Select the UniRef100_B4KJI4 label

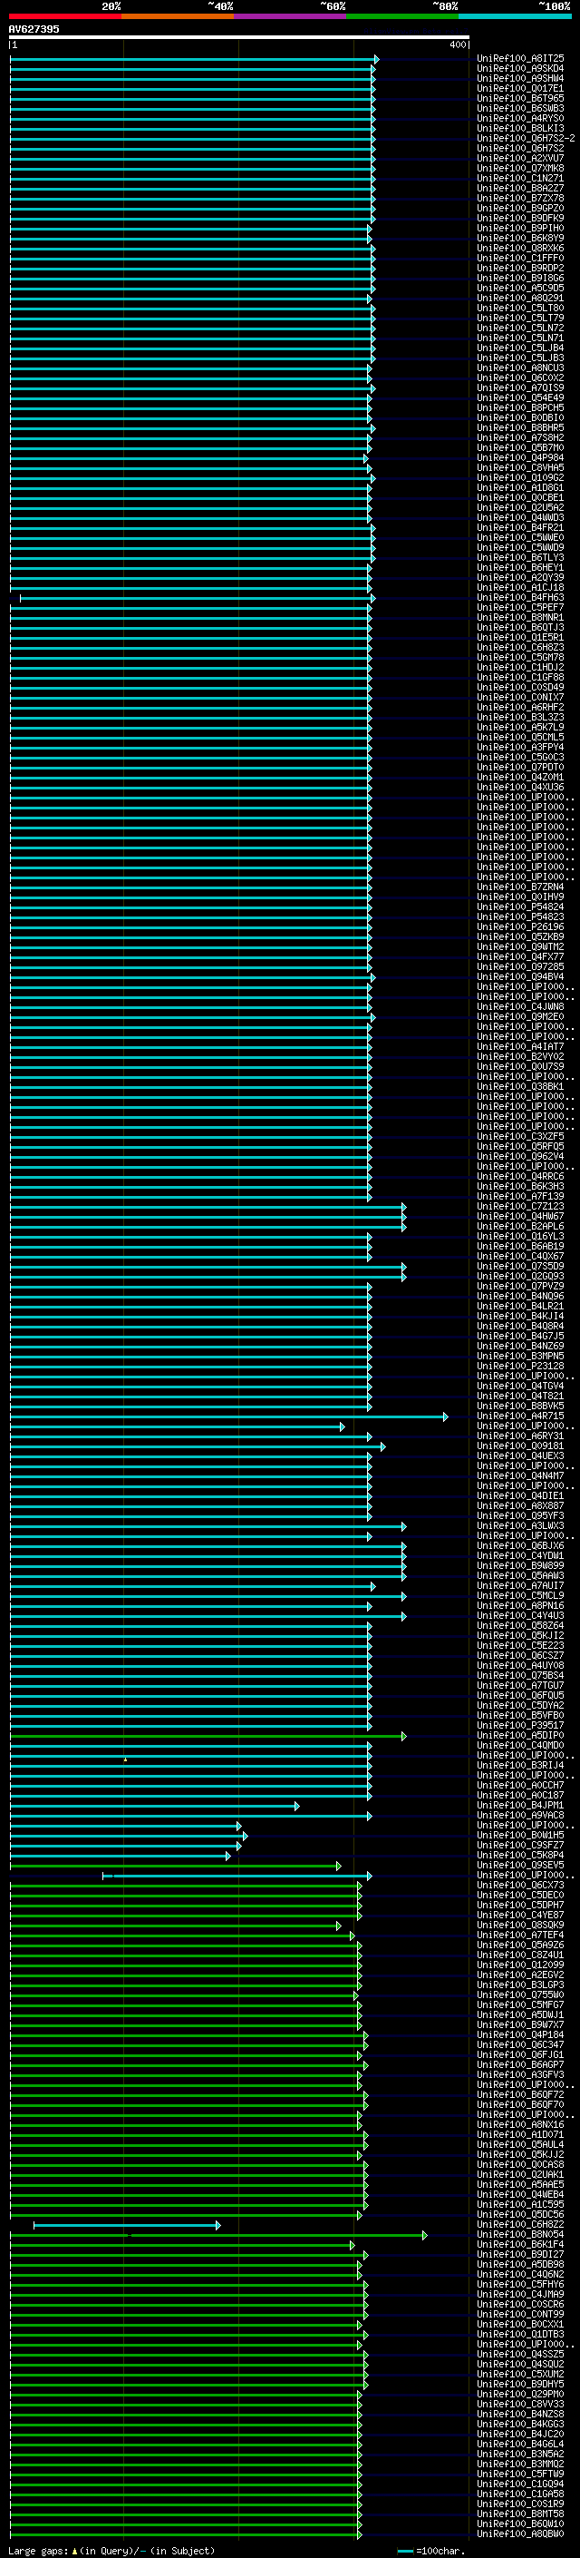(519, 1316)
